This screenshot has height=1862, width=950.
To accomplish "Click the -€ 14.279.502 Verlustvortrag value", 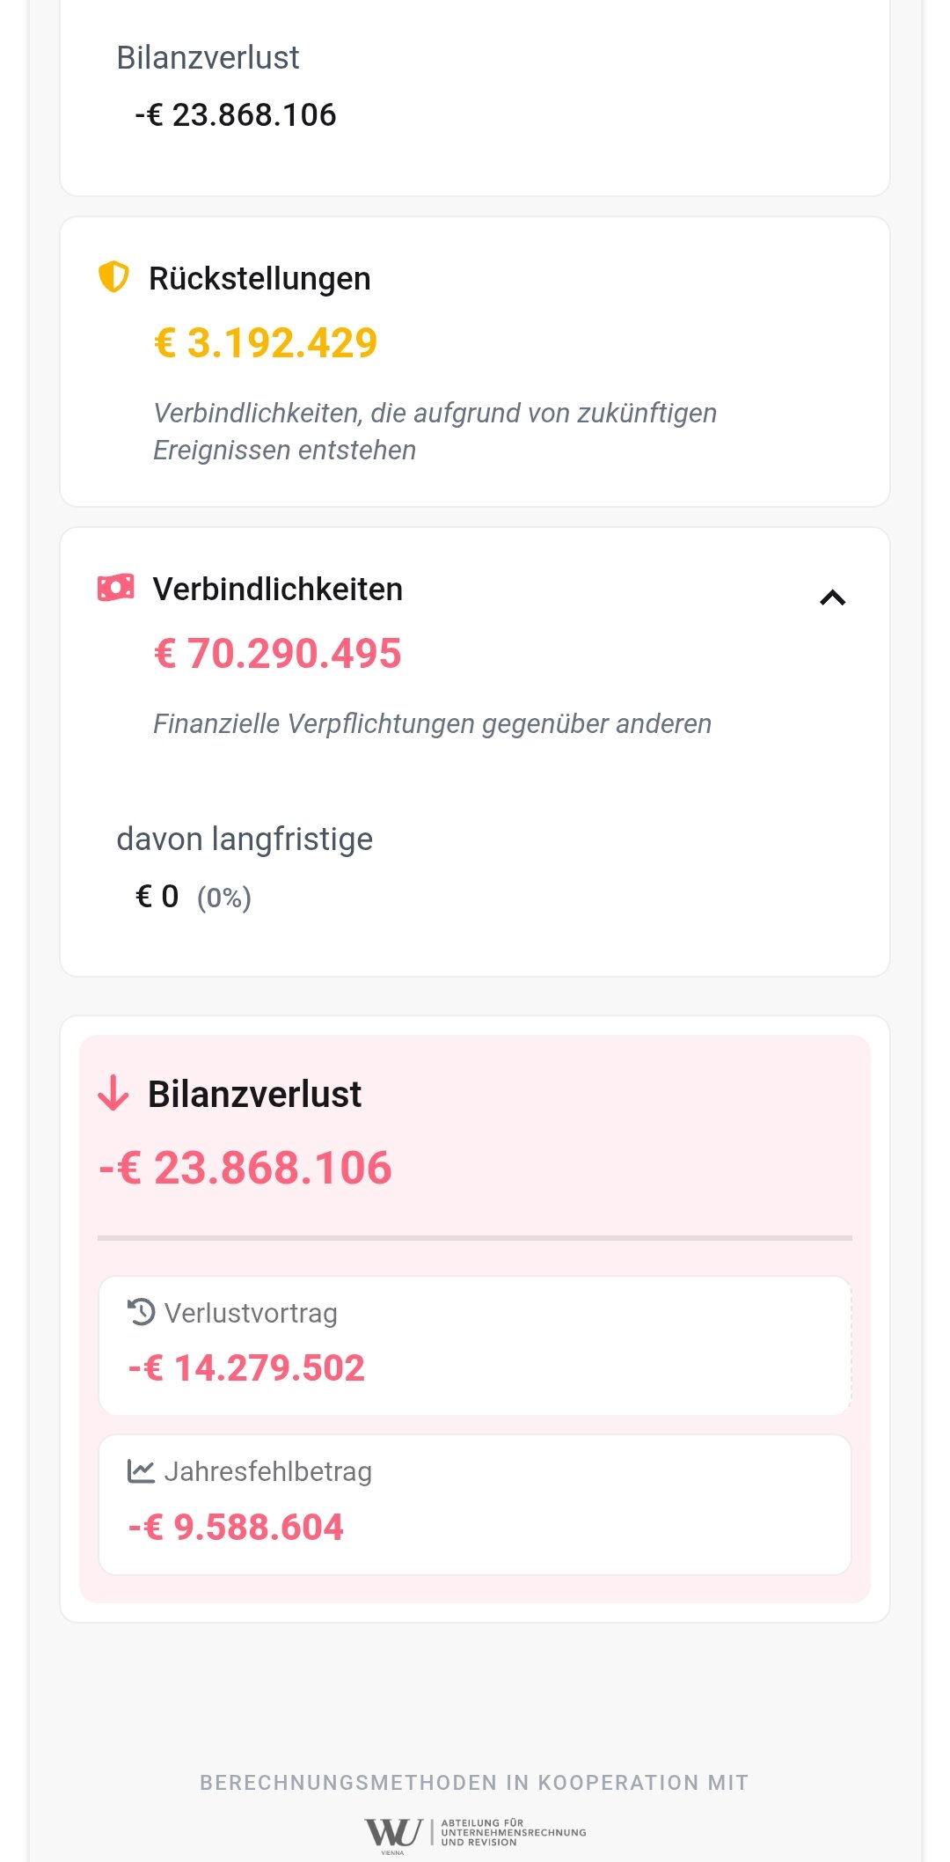I will tap(246, 1367).
